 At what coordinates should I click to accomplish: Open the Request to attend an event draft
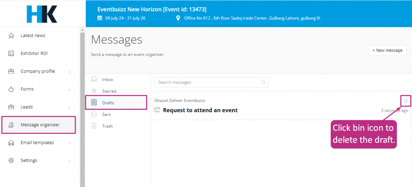point(200,110)
